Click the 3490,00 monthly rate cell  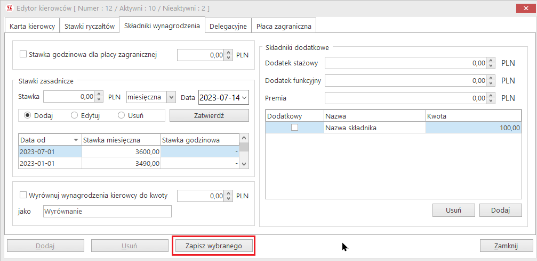click(x=121, y=163)
